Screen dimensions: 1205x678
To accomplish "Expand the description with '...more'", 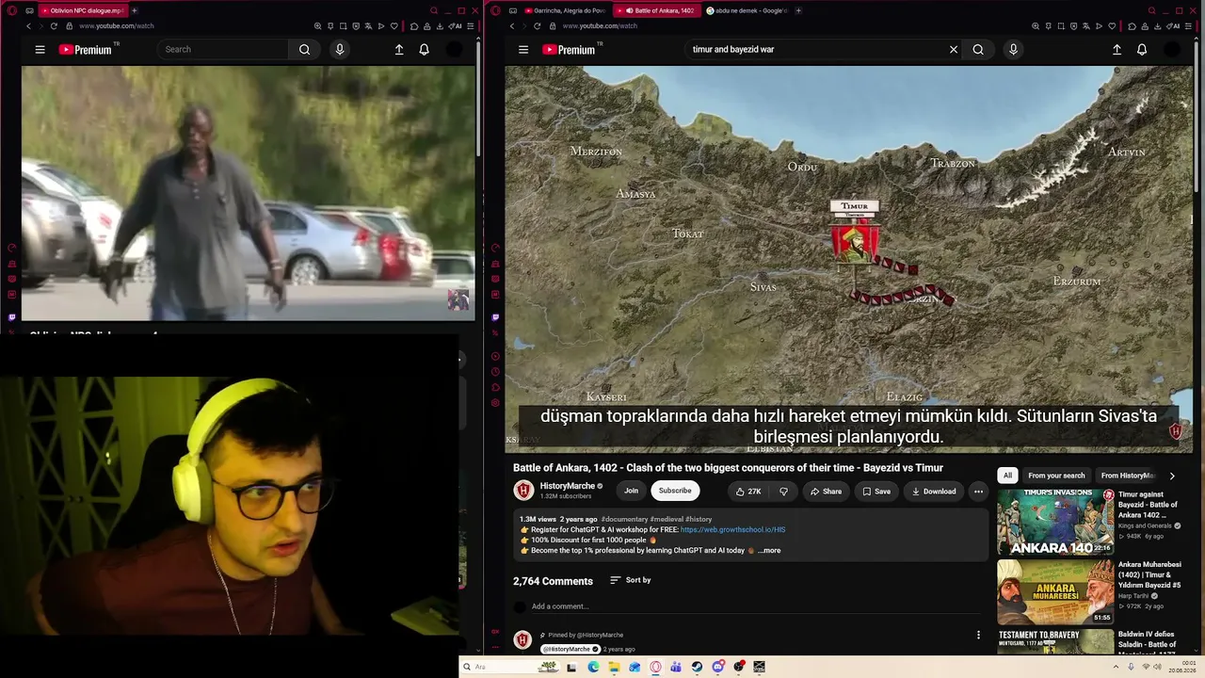I will point(769,551).
